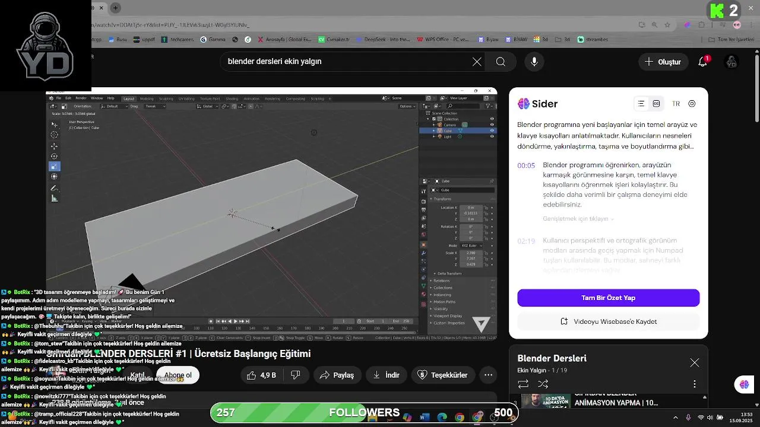Open more actions three-dot menu below video

point(488,375)
